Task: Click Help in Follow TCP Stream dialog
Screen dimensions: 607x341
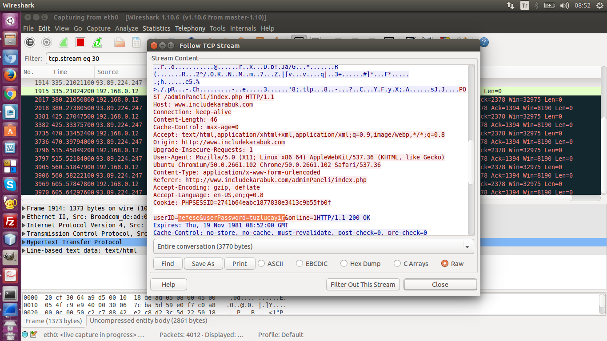Action: coord(168,285)
